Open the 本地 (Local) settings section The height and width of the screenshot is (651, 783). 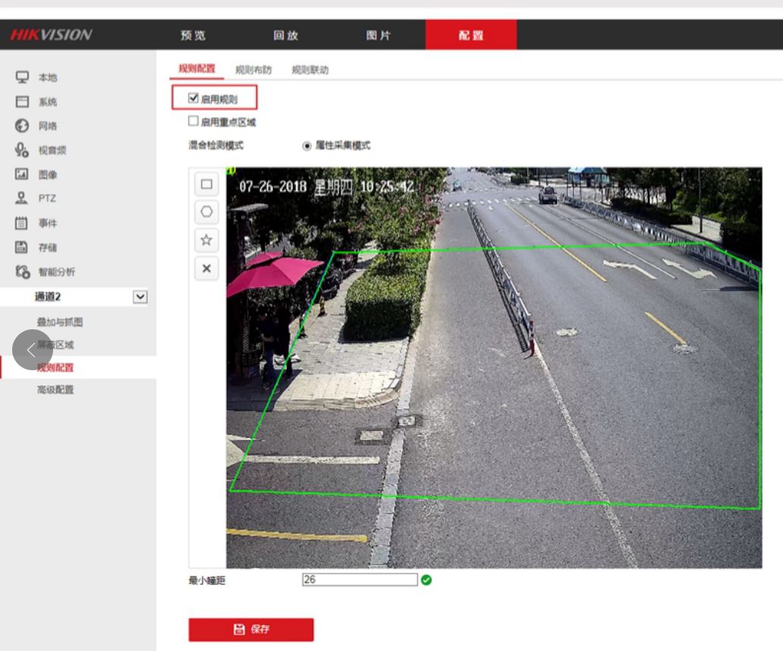47,77
